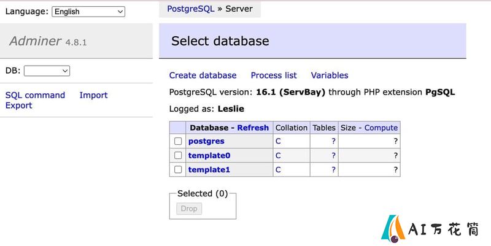Image resolution: width=491 pixels, height=246 pixels.
Task: Click the PostgreSQL breadcrumb link
Action: point(191,9)
